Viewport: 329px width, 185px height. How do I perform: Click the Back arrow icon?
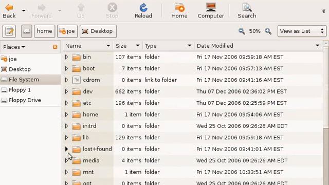click(x=9, y=8)
